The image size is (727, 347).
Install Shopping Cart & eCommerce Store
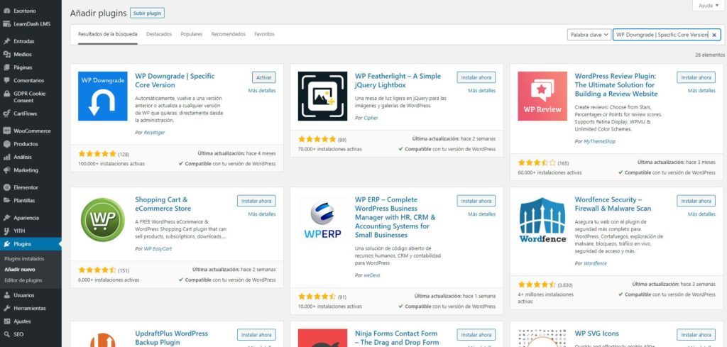pyautogui.click(x=256, y=201)
